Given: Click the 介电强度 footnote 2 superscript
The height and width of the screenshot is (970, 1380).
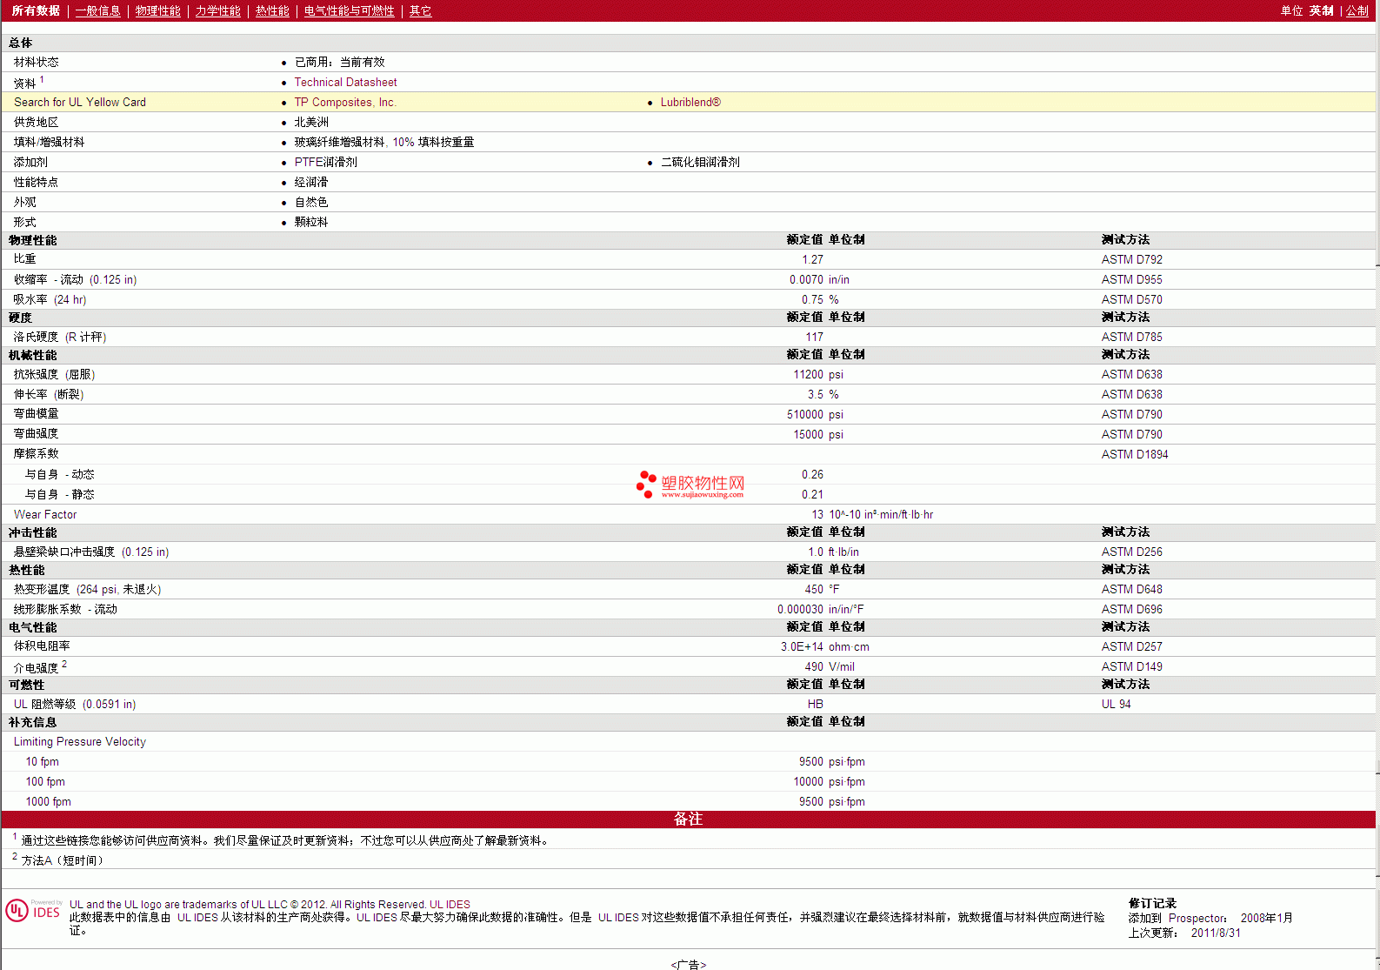Looking at the screenshot, I should click(x=64, y=665).
